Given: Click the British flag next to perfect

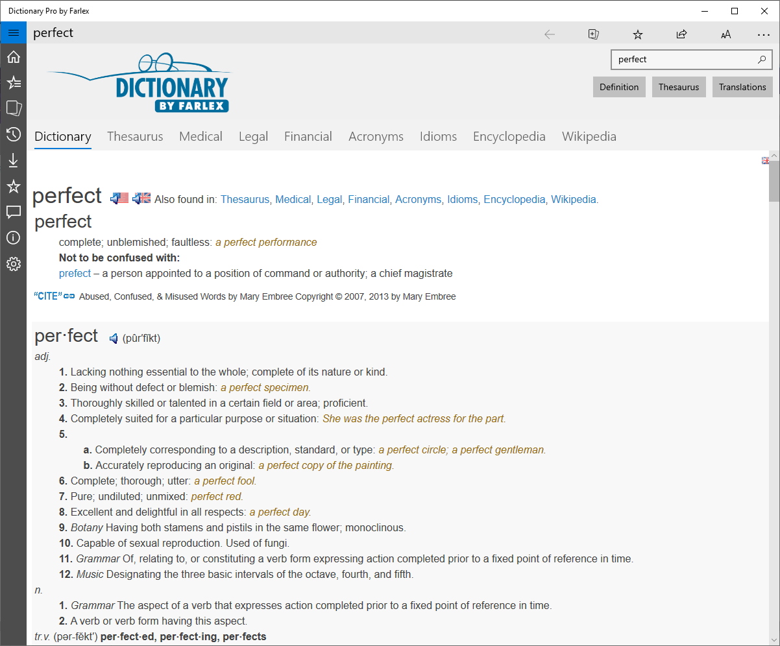Looking at the screenshot, I should tap(141, 198).
